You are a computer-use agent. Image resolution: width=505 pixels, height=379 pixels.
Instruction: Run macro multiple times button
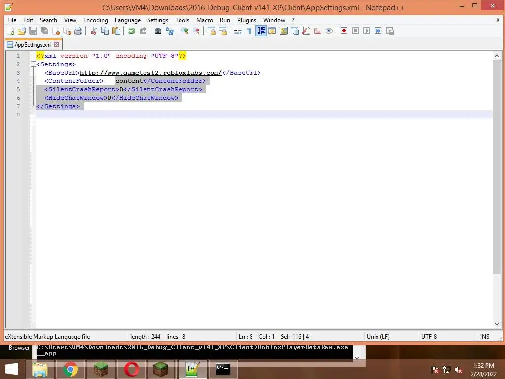click(x=378, y=31)
